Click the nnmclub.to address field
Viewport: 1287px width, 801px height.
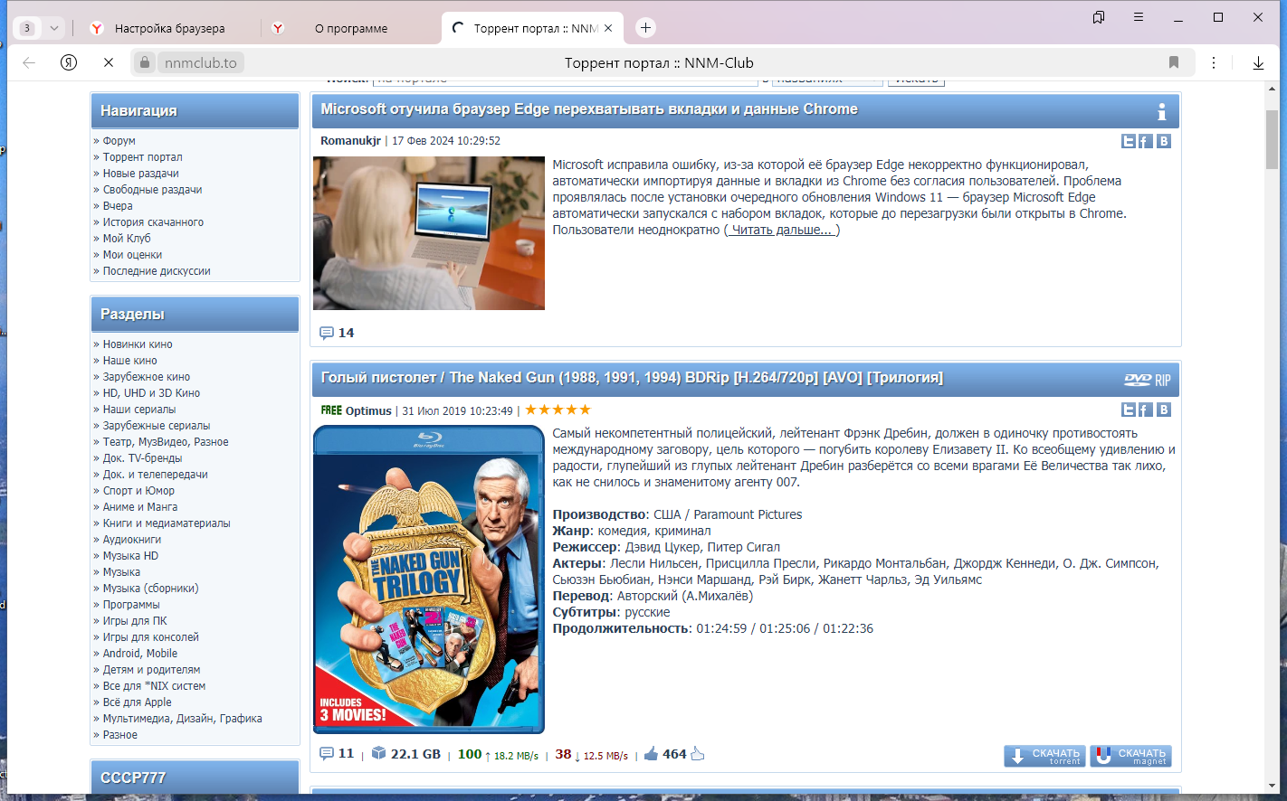(201, 62)
